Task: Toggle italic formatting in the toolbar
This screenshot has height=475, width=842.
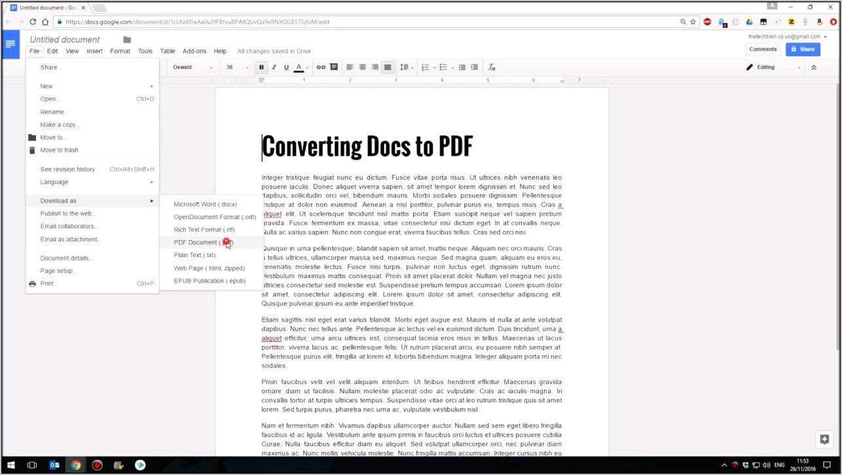Action: (274, 67)
